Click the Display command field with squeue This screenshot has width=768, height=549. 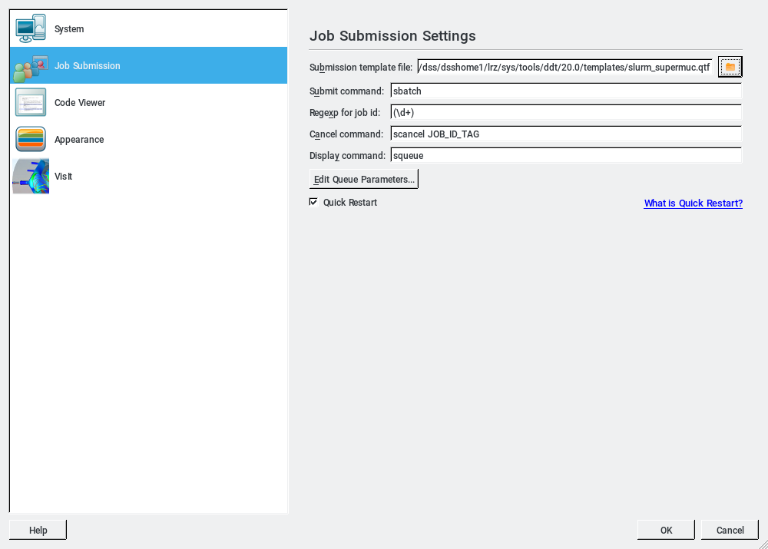pos(565,156)
